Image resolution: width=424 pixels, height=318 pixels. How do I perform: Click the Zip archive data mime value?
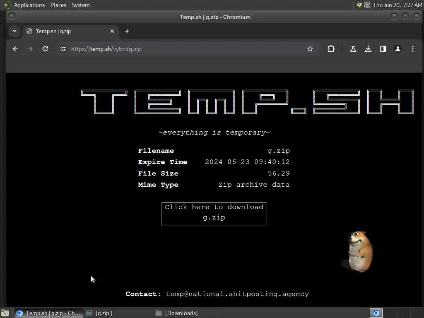(x=254, y=185)
